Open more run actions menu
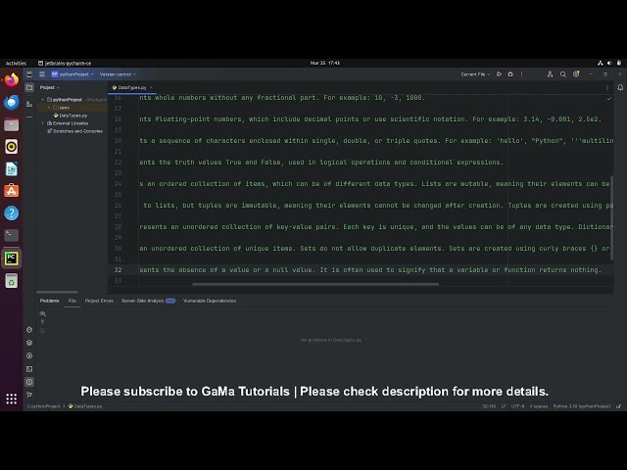The height and width of the screenshot is (470, 627). pos(521,74)
